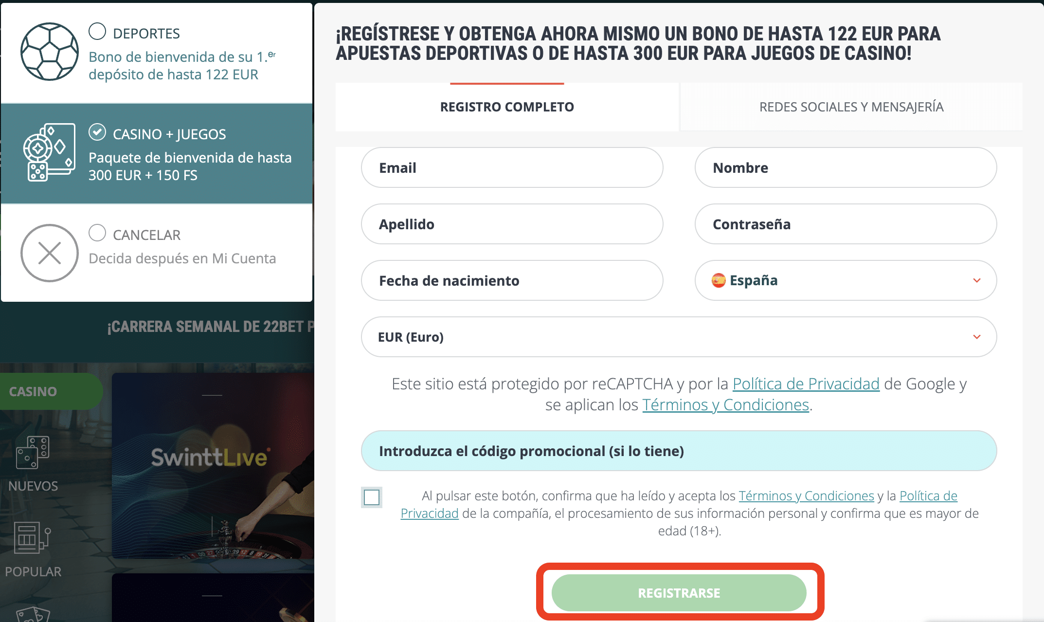Expand the España country dropdown
This screenshot has height=622, width=1044.
(846, 280)
